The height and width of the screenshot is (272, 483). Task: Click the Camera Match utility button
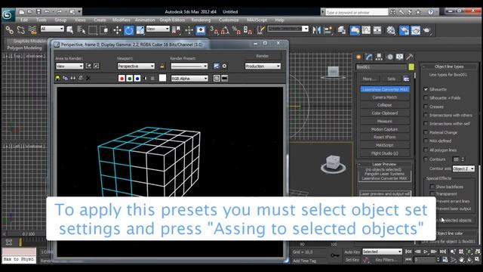[385, 97]
